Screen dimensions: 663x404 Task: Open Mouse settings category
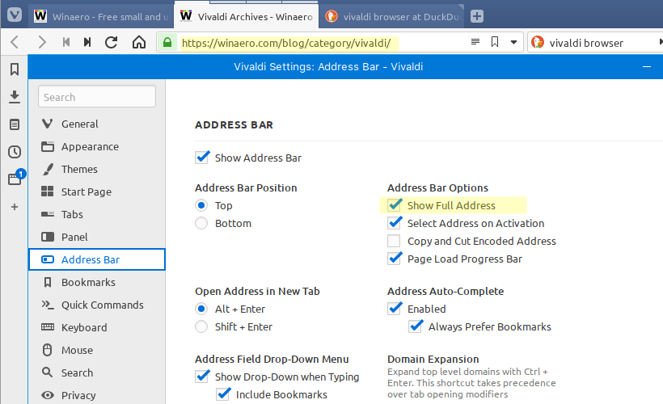coord(97,350)
